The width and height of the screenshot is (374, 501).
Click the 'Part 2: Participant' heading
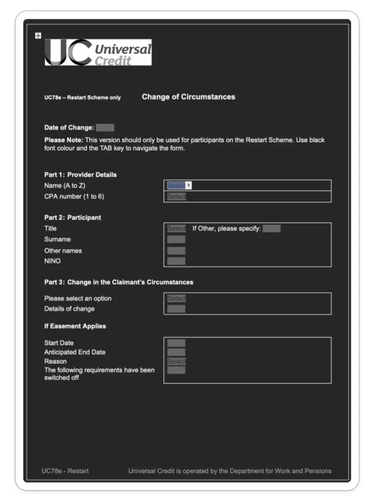pyautogui.click(x=72, y=218)
